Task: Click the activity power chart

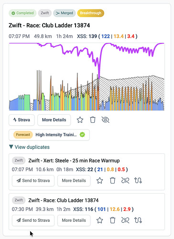Action: click(87, 76)
